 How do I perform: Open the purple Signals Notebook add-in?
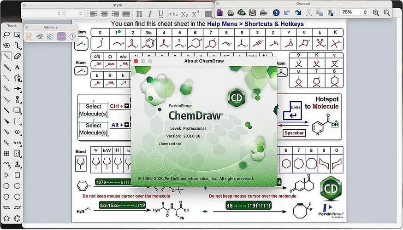click(61, 36)
